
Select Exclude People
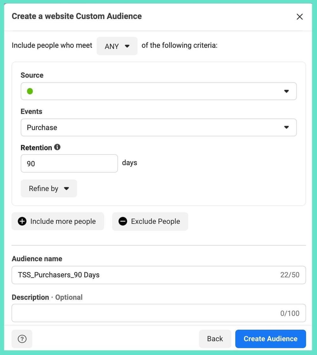click(150, 221)
